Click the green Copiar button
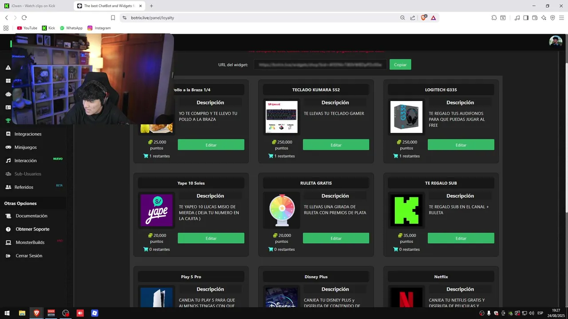 (x=400, y=65)
